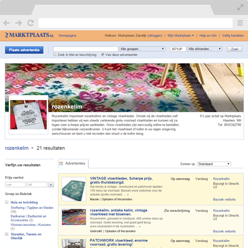
Task: Click the rozenkelim profile logo image
Action: [x=29, y=115]
